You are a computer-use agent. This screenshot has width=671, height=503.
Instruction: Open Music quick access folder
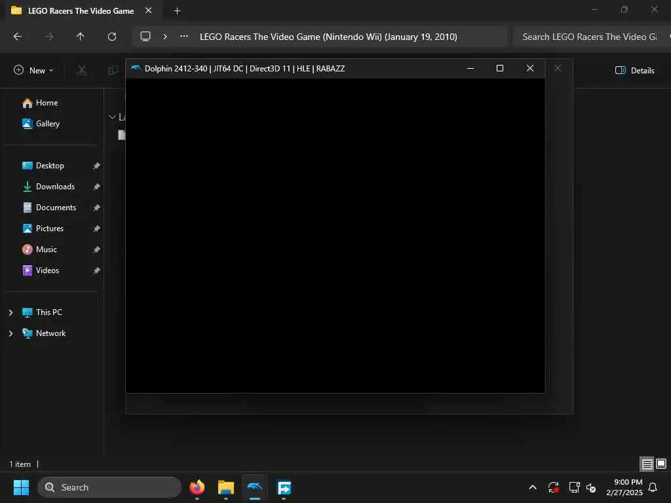(39, 250)
